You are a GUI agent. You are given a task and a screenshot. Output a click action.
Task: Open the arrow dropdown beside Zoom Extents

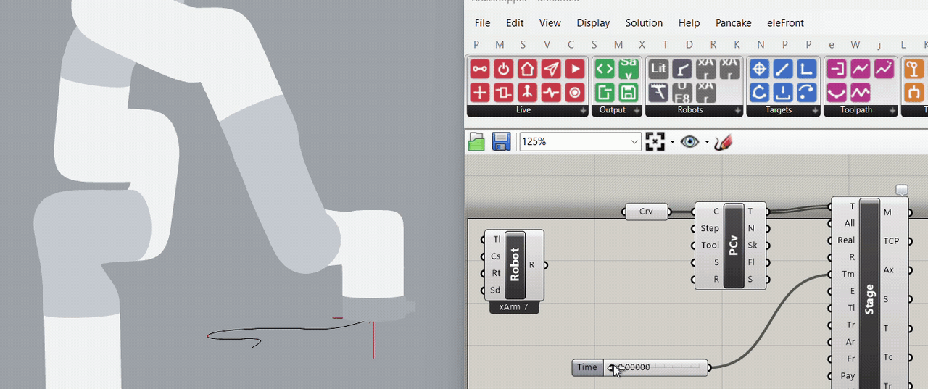click(673, 142)
